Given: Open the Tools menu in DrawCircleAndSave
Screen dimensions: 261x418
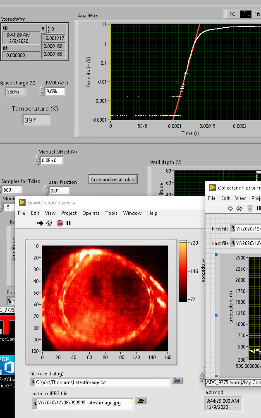Looking at the screenshot, I should click(111, 213).
